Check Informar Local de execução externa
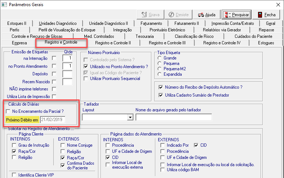 pos(108,165)
